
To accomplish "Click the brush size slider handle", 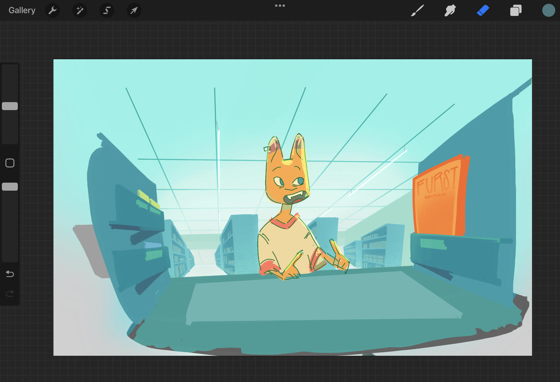I will [10, 106].
